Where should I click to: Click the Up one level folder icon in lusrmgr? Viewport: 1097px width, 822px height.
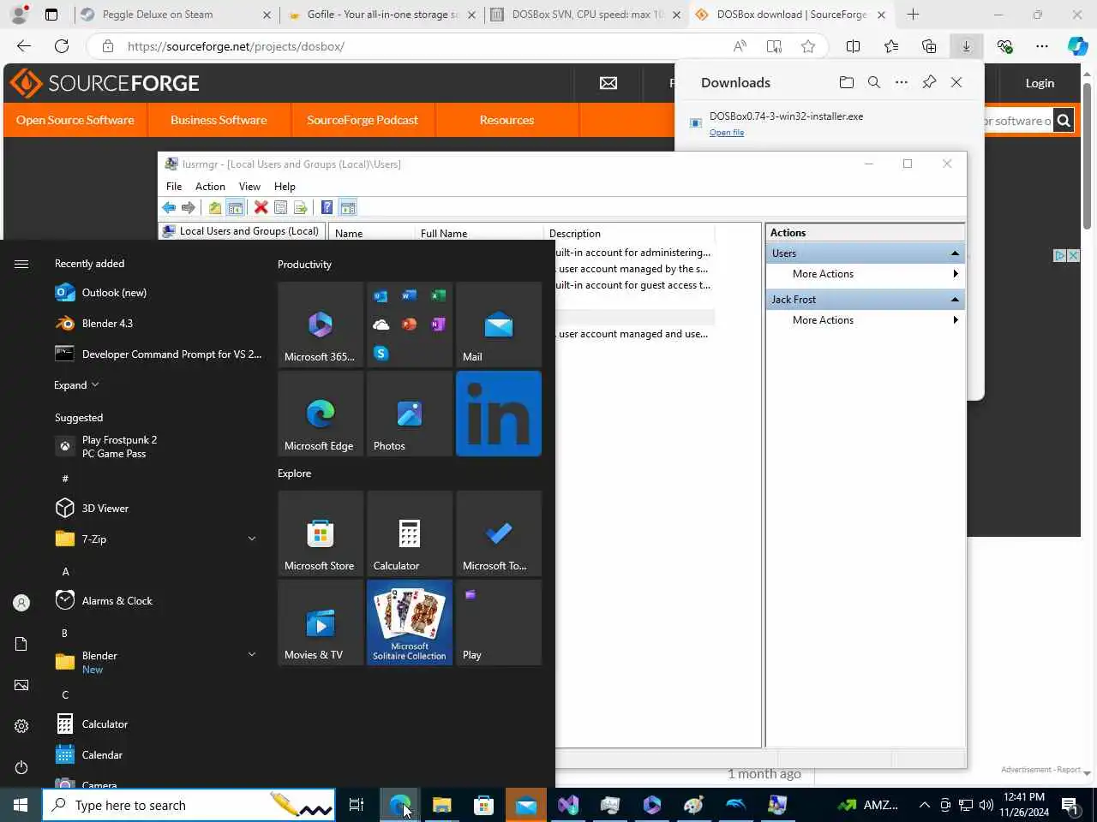(215, 207)
